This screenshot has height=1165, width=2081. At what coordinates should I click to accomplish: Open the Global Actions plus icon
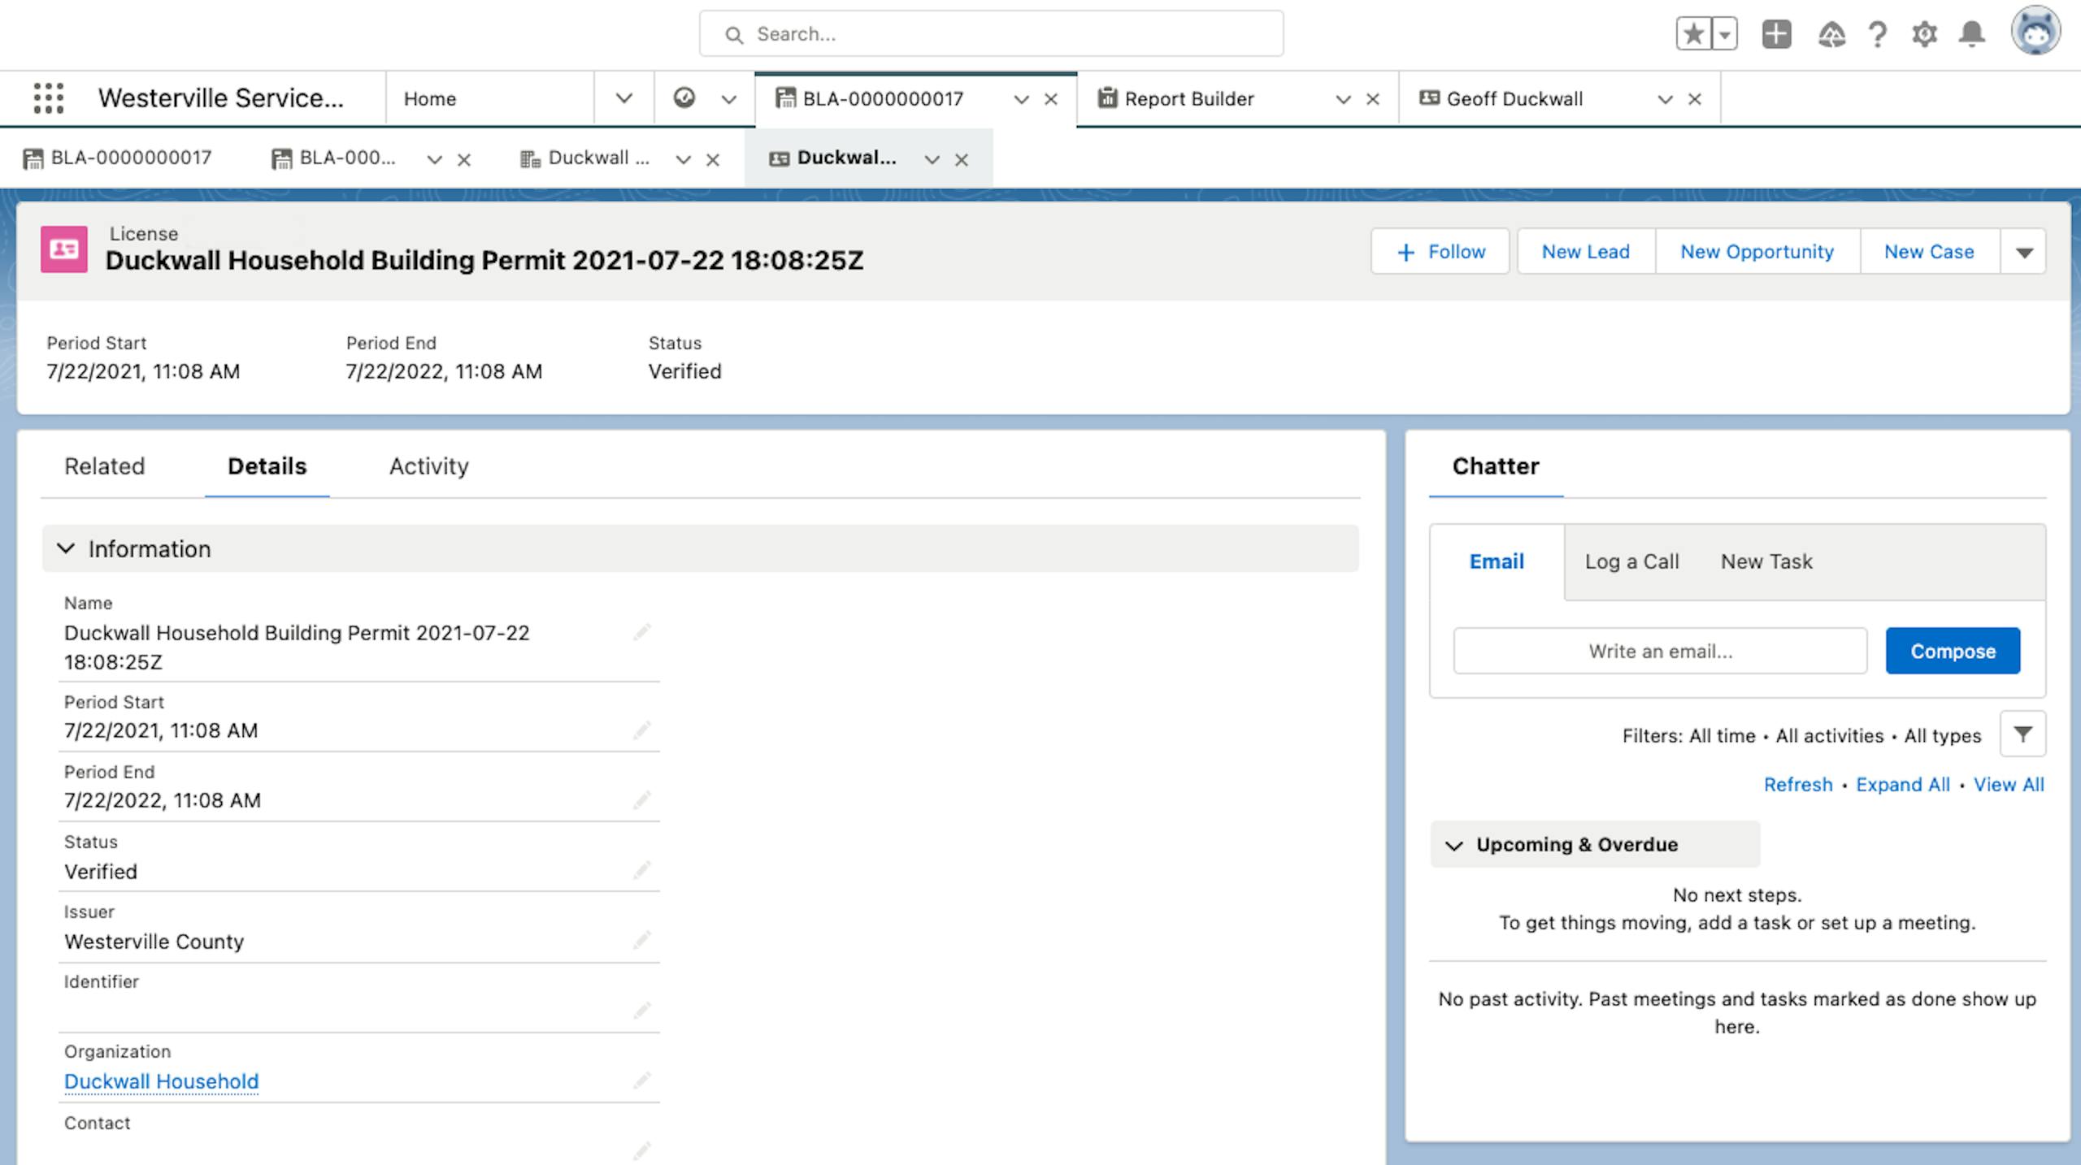[1776, 34]
